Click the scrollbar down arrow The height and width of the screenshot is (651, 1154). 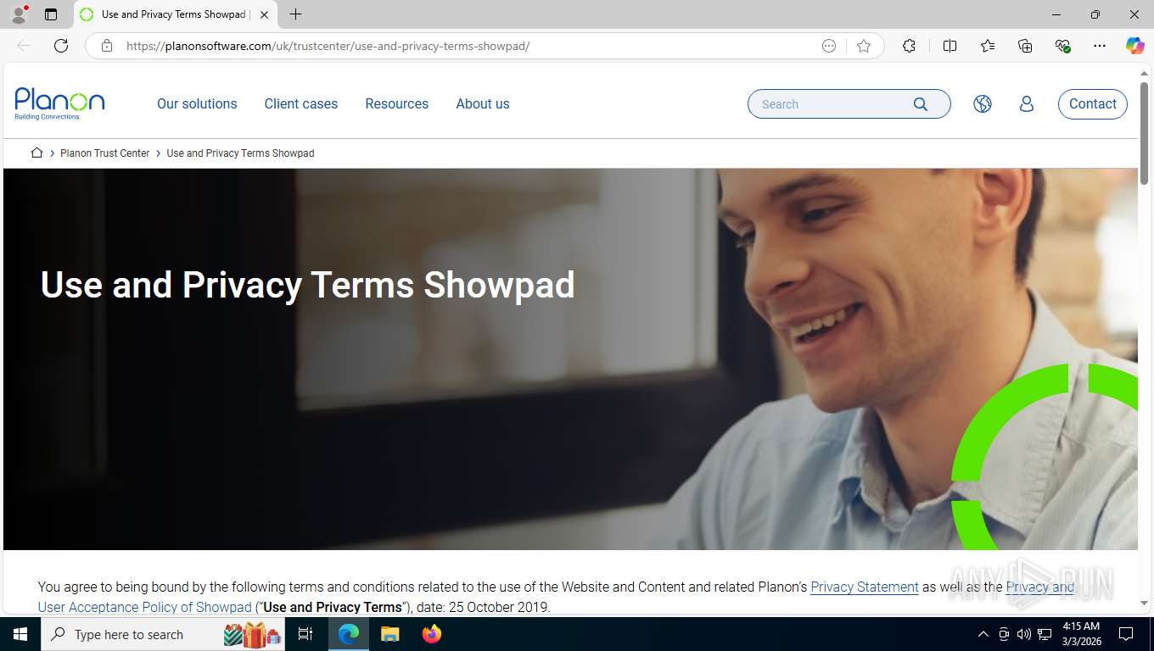click(x=1144, y=604)
